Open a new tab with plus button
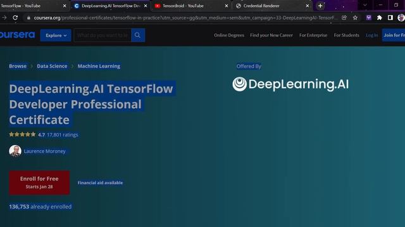The height and width of the screenshot is (227, 405). 320,6
